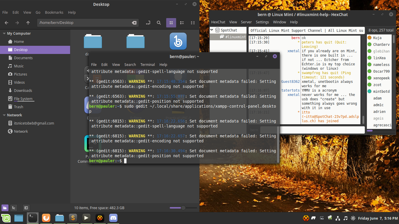Show desktop from the panel

pos(19,218)
